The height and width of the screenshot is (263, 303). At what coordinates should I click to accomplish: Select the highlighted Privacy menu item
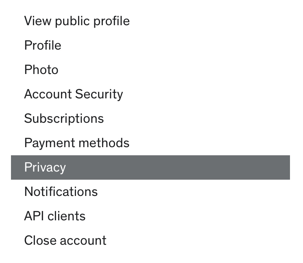pos(45,167)
